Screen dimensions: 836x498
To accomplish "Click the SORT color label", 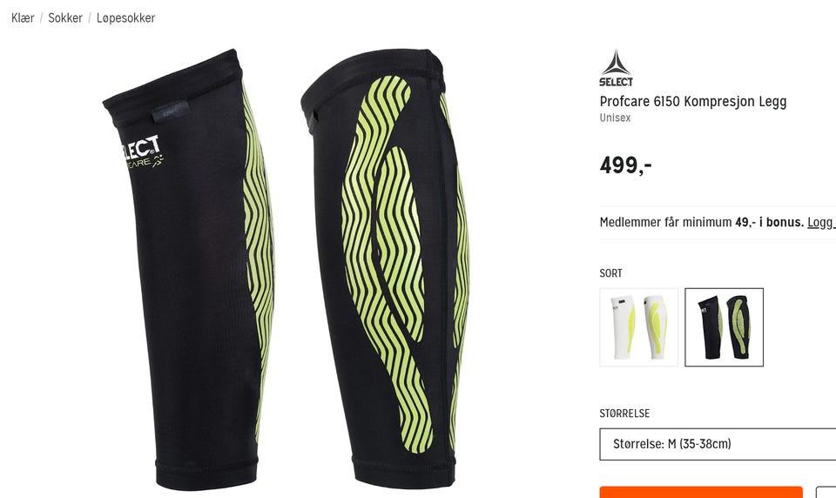I will (x=611, y=273).
